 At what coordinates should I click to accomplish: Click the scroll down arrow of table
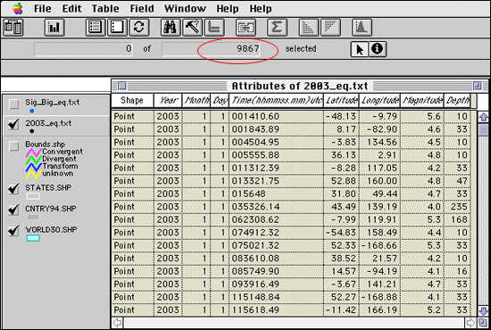[x=483, y=311]
